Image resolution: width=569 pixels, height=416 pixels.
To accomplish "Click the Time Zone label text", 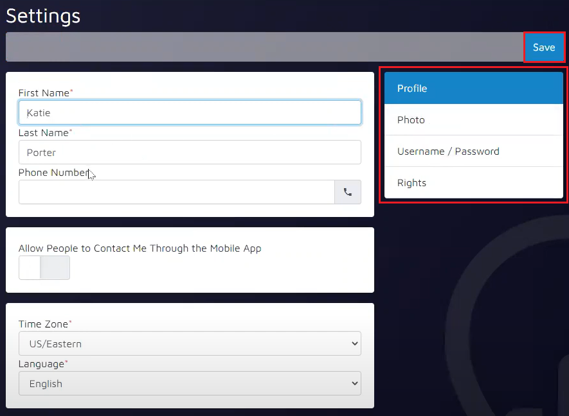I will [x=43, y=324].
